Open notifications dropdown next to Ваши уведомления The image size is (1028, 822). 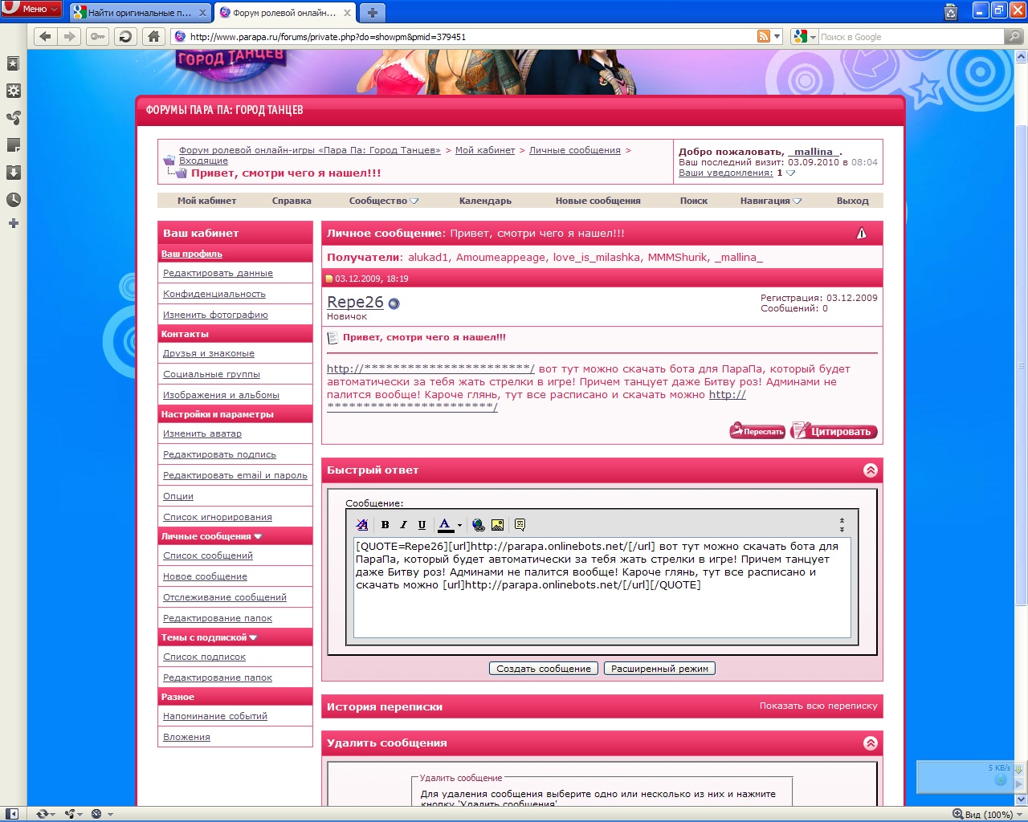click(790, 173)
